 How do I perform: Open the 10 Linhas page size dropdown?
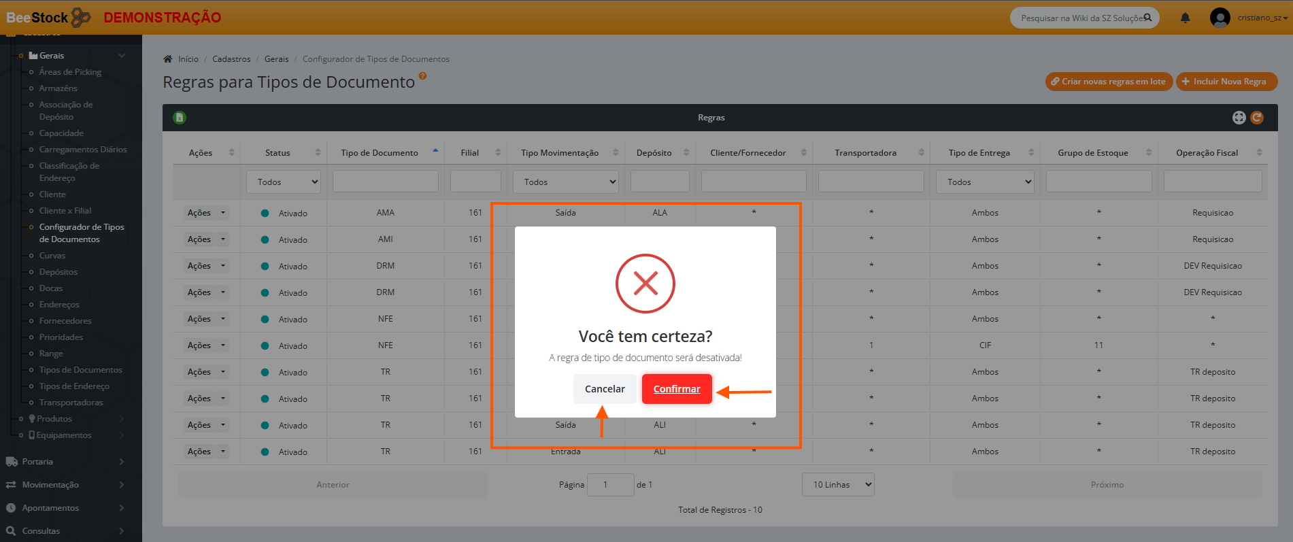(x=837, y=485)
